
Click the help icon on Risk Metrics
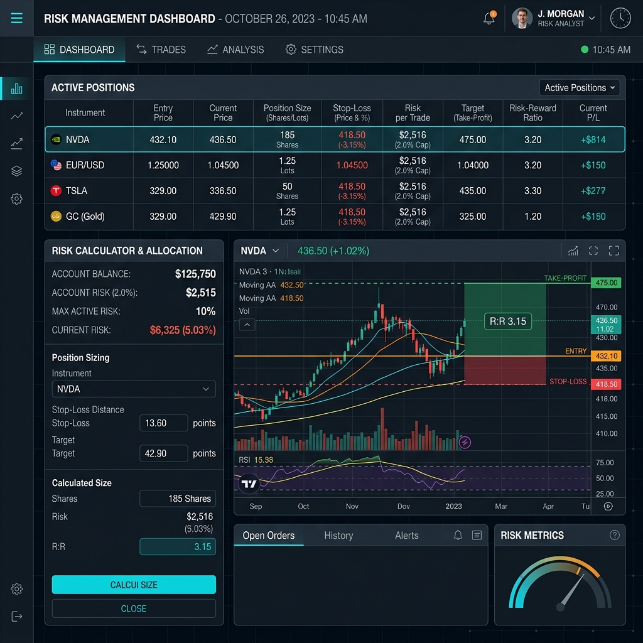tap(614, 535)
